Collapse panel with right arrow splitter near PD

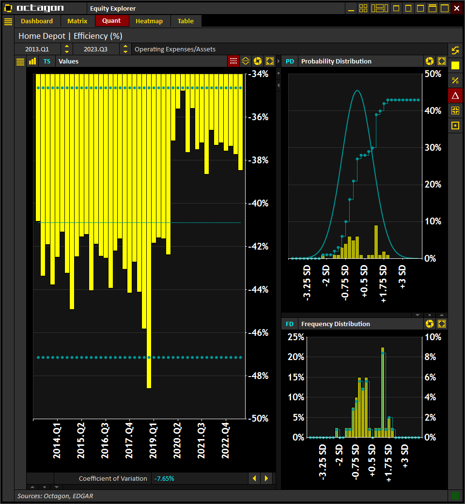(279, 61)
